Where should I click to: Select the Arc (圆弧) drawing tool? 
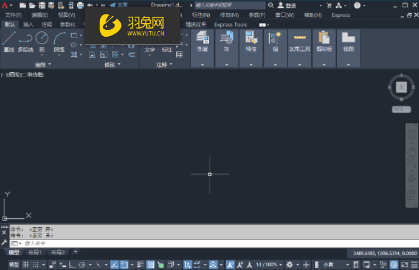point(59,42)
